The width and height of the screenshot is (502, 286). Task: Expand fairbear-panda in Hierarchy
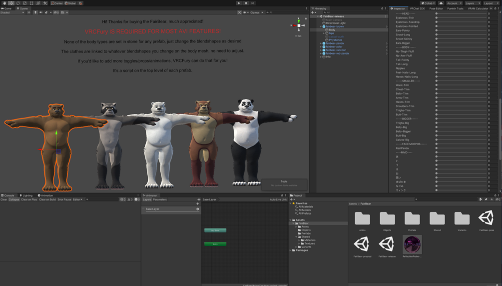point(321,43)
